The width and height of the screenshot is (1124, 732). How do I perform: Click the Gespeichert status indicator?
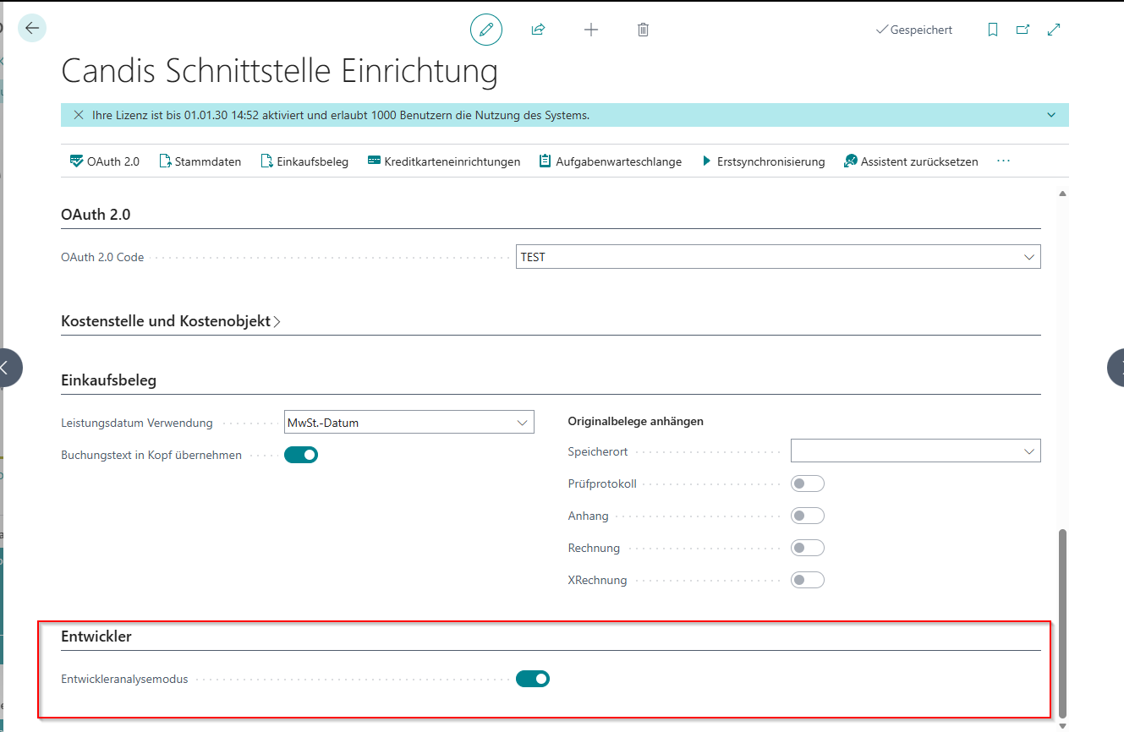[x=914, y=30]
